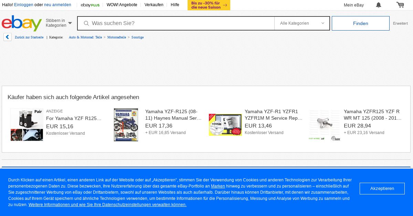Image resolution: width=413 pixels, height=216 pixels.
Task: Open Yamaha YZF-R125 (08-11) Haynes Manual title
Action: tap(173, 115)
